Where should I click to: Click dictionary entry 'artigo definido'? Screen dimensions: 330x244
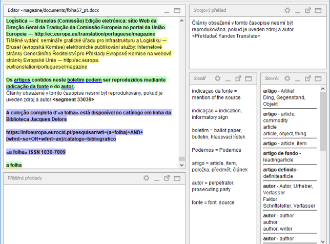[281, 173]
